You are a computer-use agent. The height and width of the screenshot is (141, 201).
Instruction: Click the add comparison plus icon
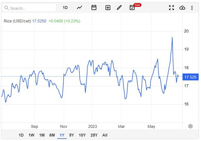tap(108, 7)
